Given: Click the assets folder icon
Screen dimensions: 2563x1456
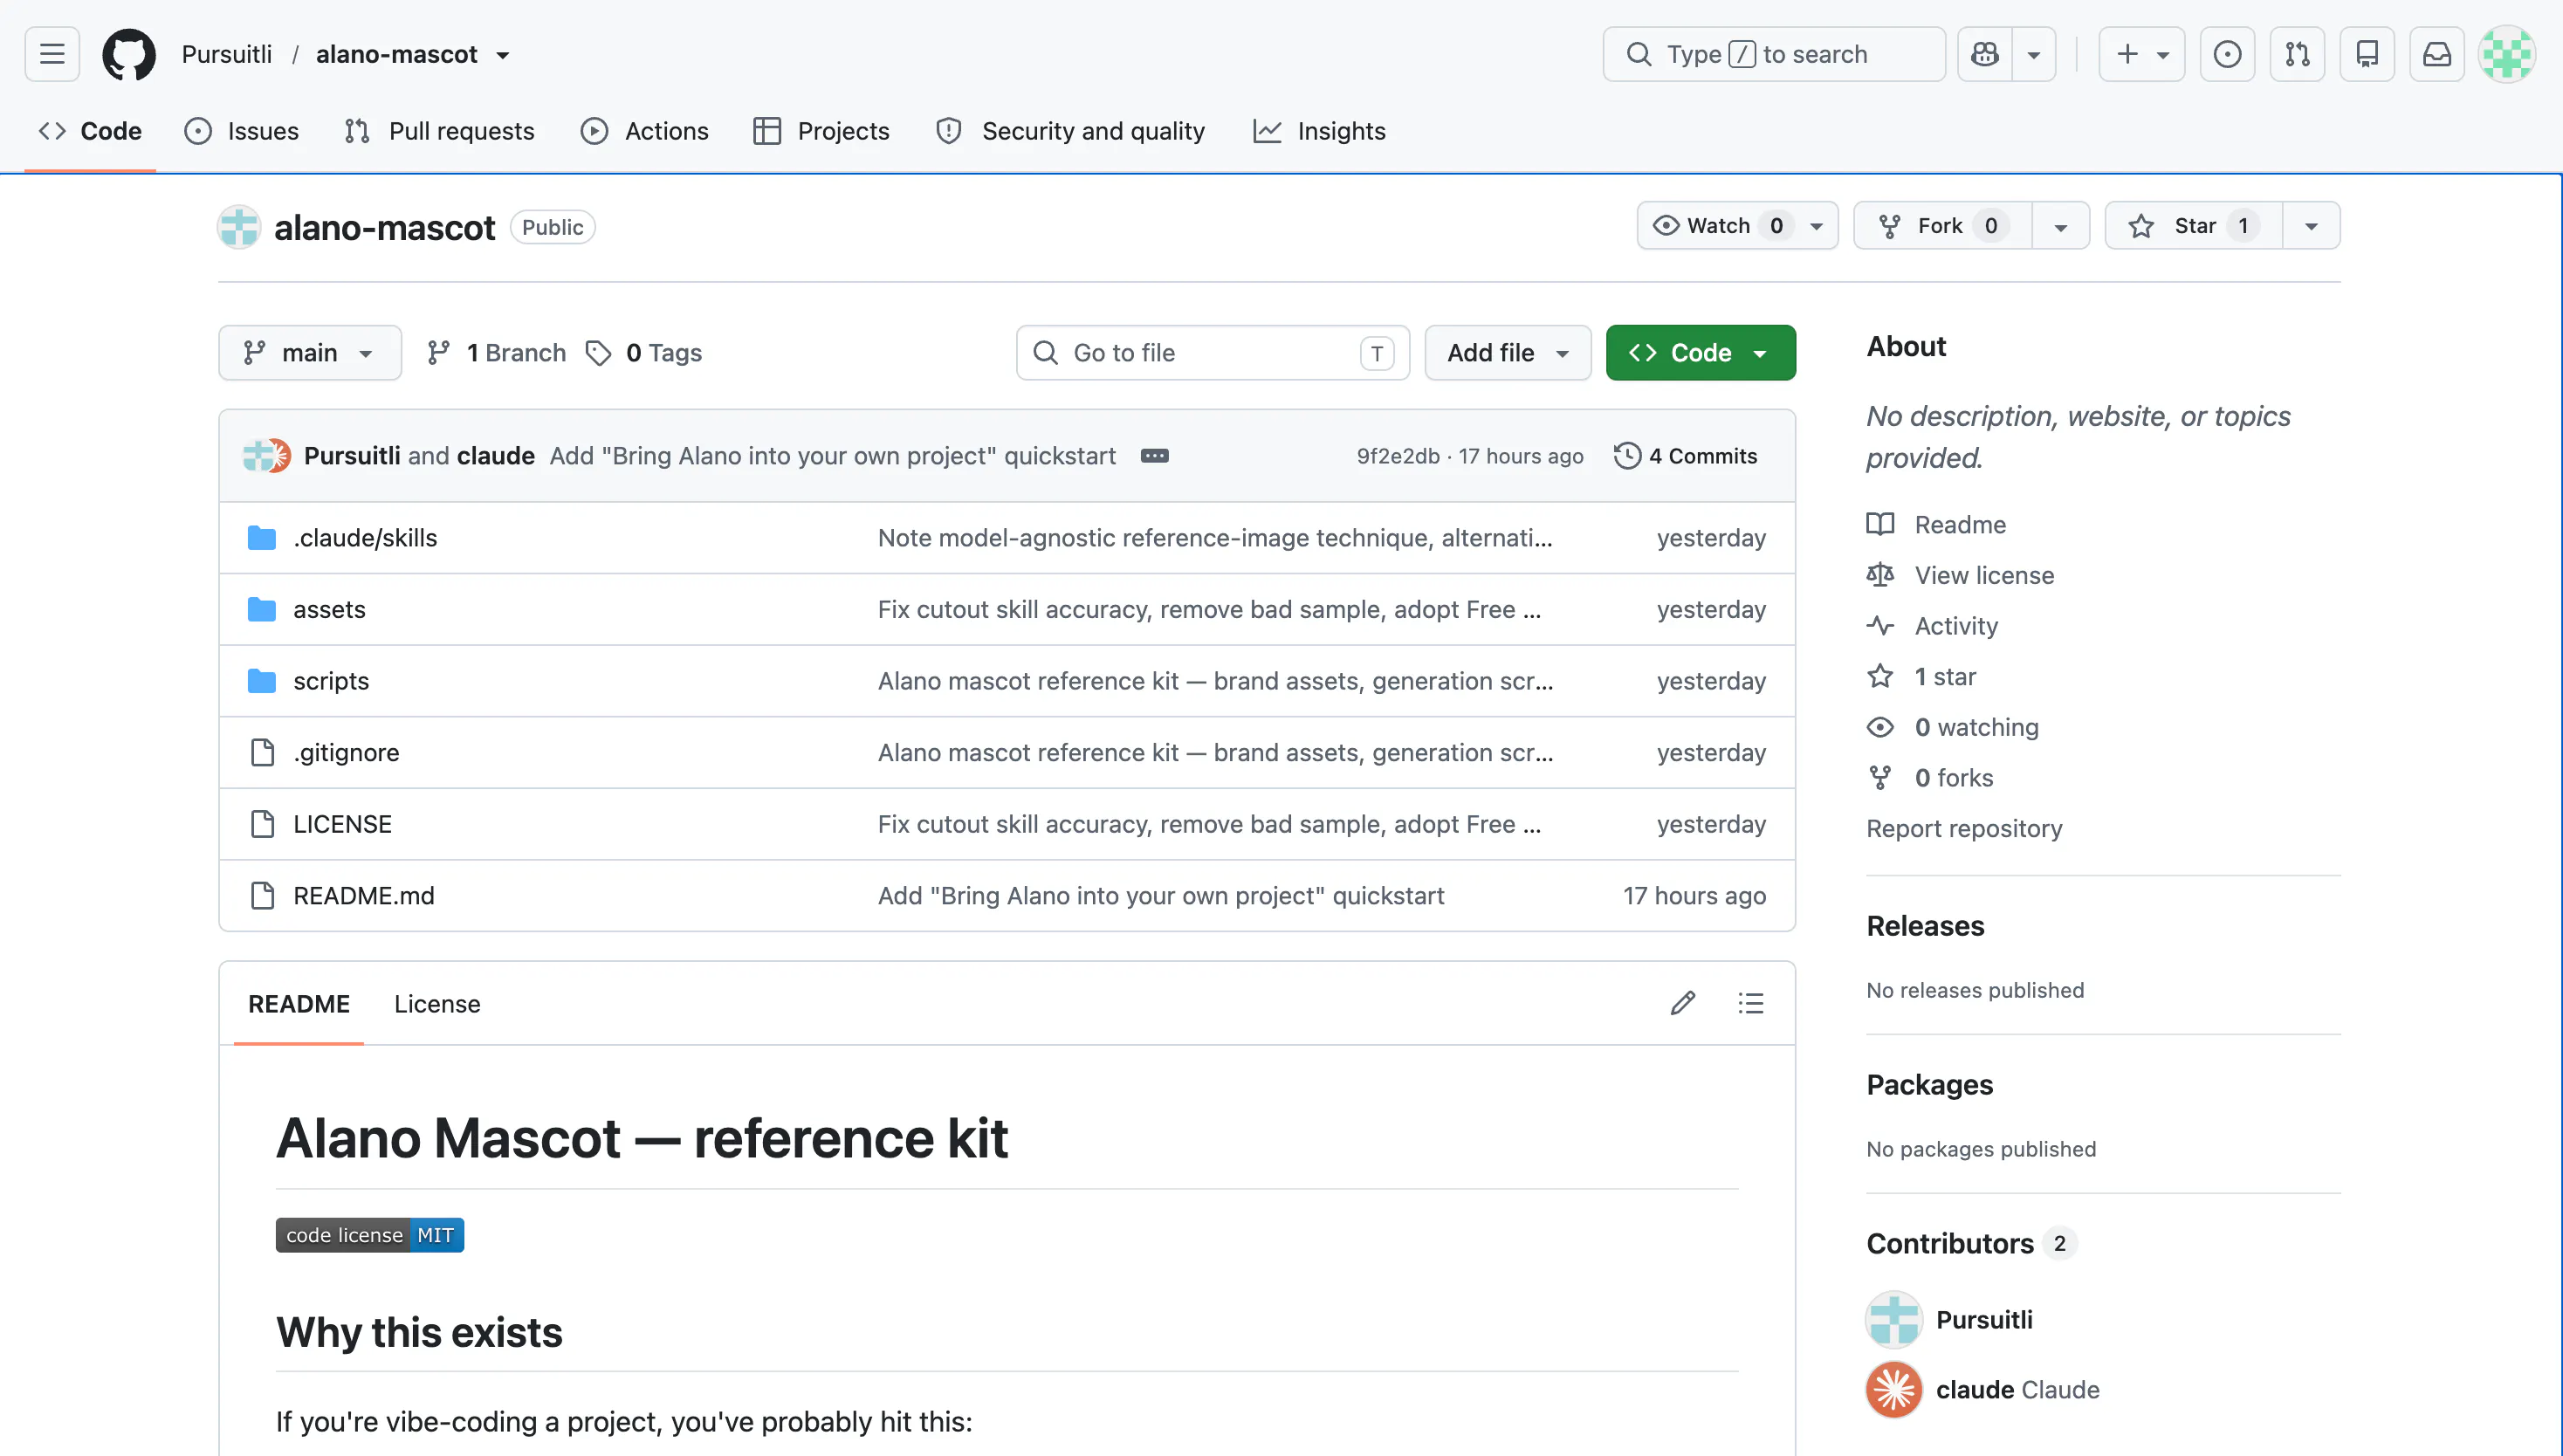Looking at the screenshot, I should point(262,609).
